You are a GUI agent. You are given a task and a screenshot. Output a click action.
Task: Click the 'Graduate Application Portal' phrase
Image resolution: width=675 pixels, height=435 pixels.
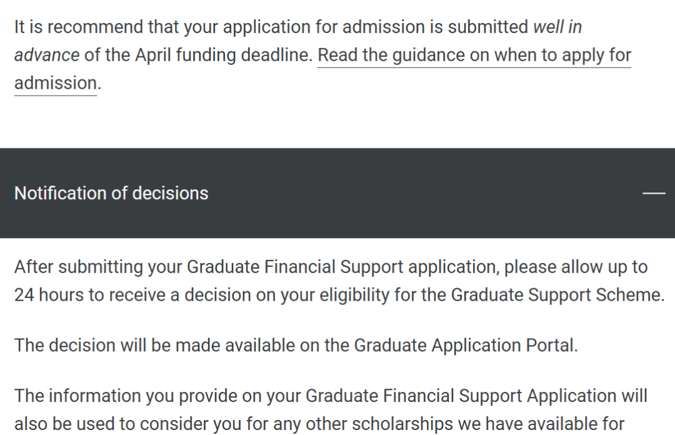click(465, 346)
